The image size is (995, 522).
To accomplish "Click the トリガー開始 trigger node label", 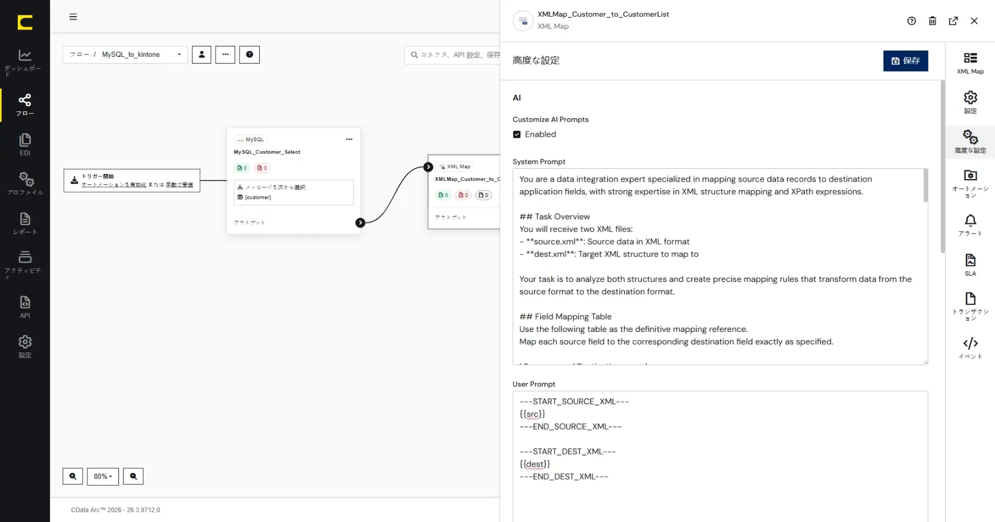I will pyautogui.click(x=98, y=176).
